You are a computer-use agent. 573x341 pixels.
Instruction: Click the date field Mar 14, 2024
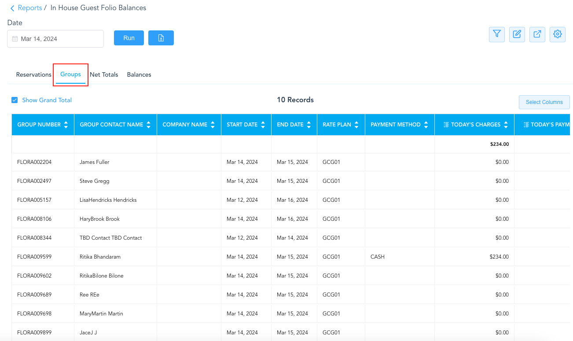pyautogui.click(x=55, y=39)
